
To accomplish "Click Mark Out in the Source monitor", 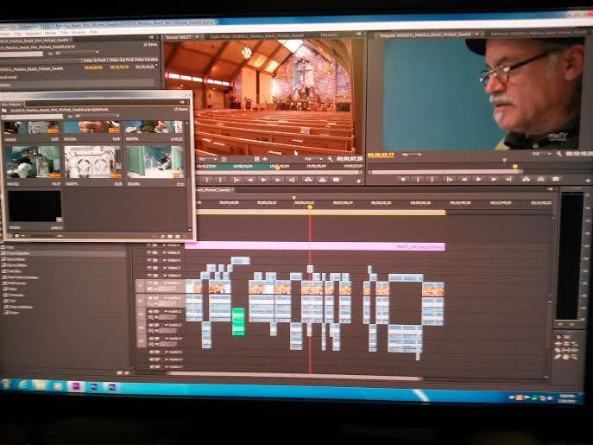I will pos(220,181).
